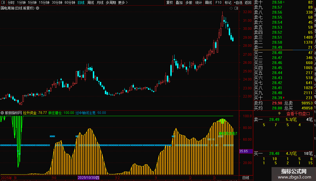
Task: Click the 标记 mark button
Action: 228,3
